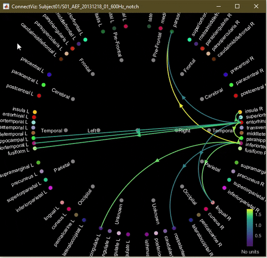
Task: Toggle the Left hemisphere node
Action: (x=98, y=130)
